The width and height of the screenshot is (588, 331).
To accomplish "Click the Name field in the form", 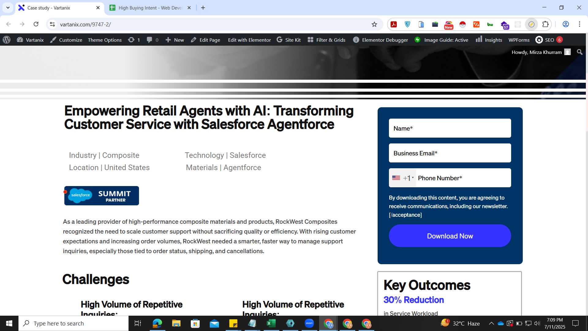I will 450,128.
